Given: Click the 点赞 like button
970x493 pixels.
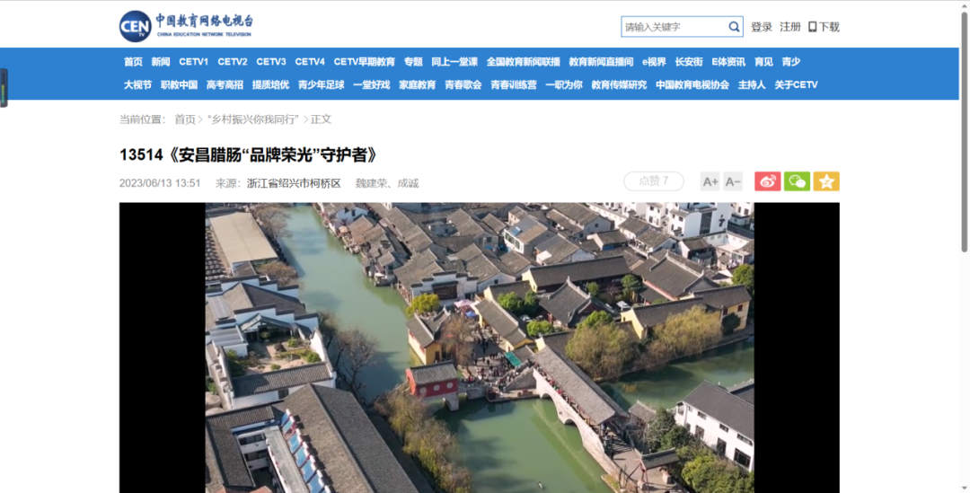Looking at the screenshot, I should tap(653, 181).
